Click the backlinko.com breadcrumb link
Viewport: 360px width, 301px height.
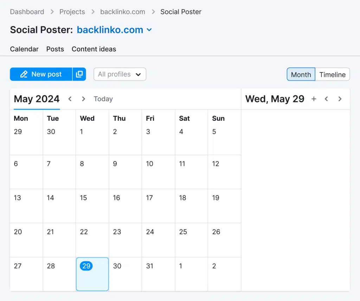(123, 12)
